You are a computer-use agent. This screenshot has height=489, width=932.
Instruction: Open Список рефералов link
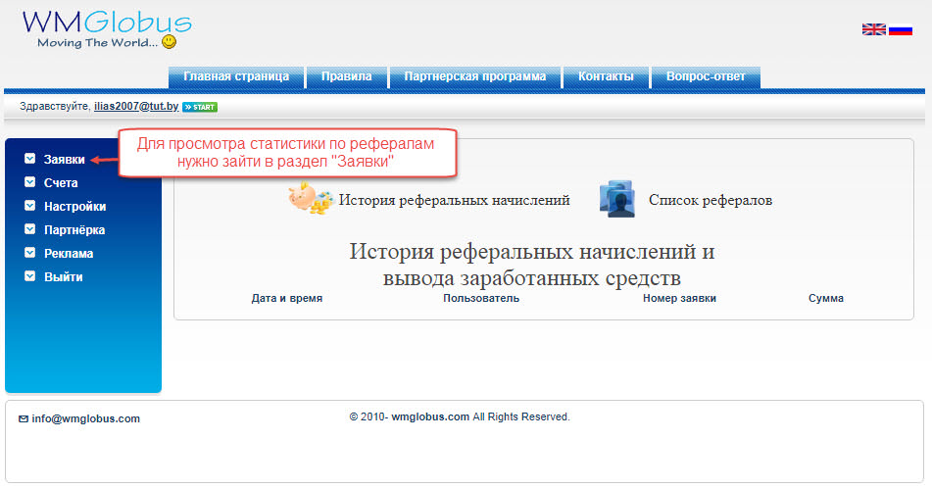710,200
